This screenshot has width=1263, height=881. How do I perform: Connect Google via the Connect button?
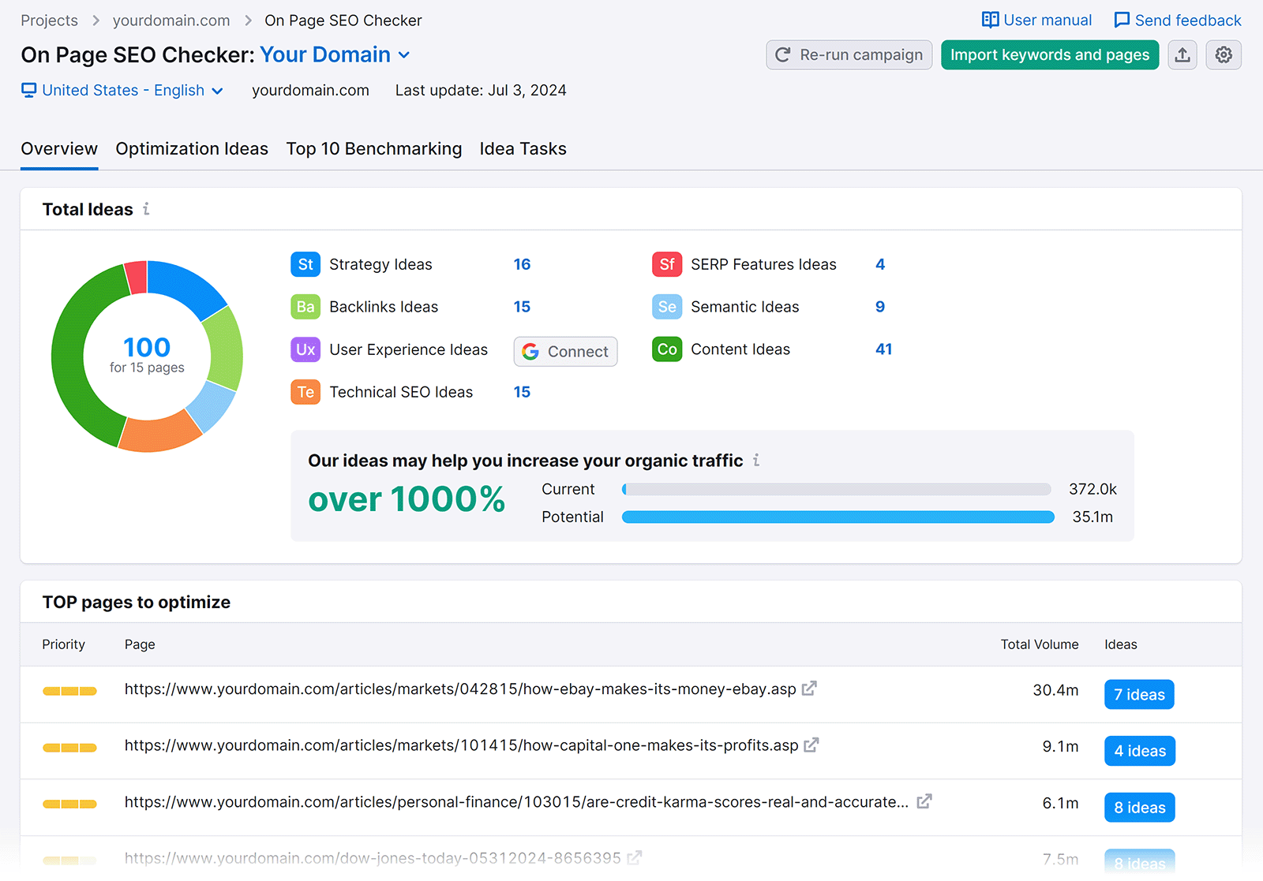point(565,351)
